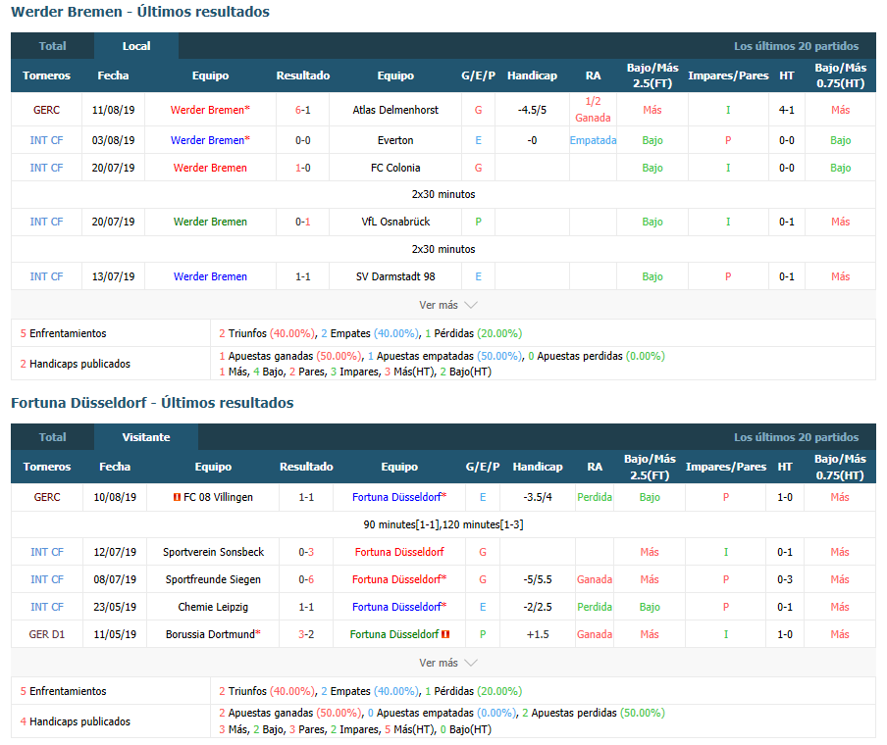Select Local tab in Werder Bremen table

pyautogui.click(x=136, y=46)
